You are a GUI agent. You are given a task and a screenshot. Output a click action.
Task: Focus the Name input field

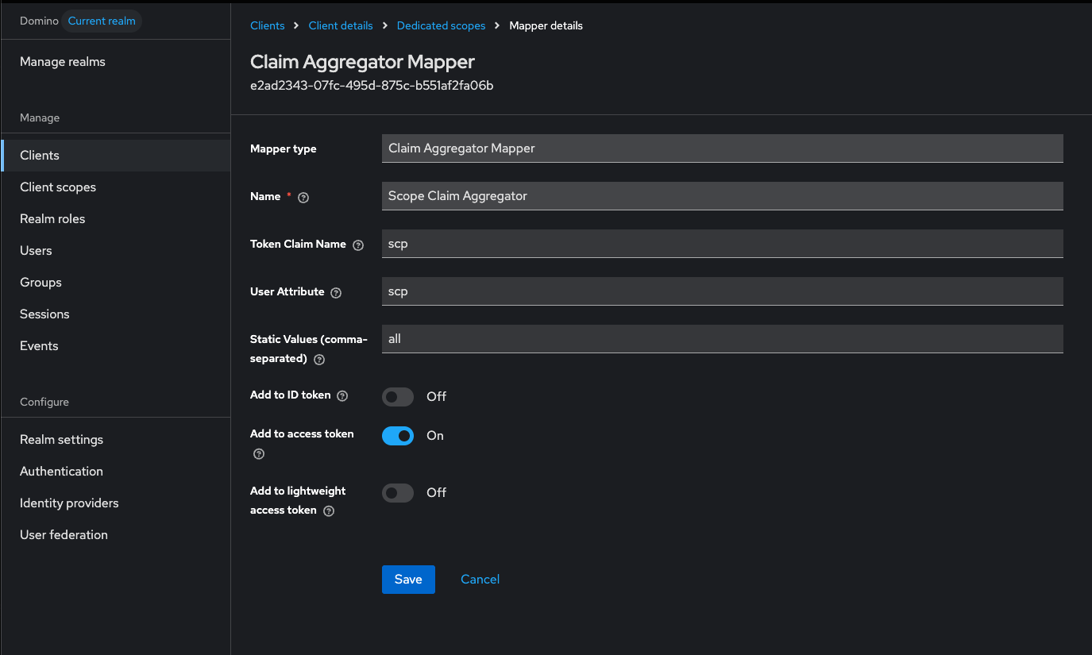coord(722,196)
